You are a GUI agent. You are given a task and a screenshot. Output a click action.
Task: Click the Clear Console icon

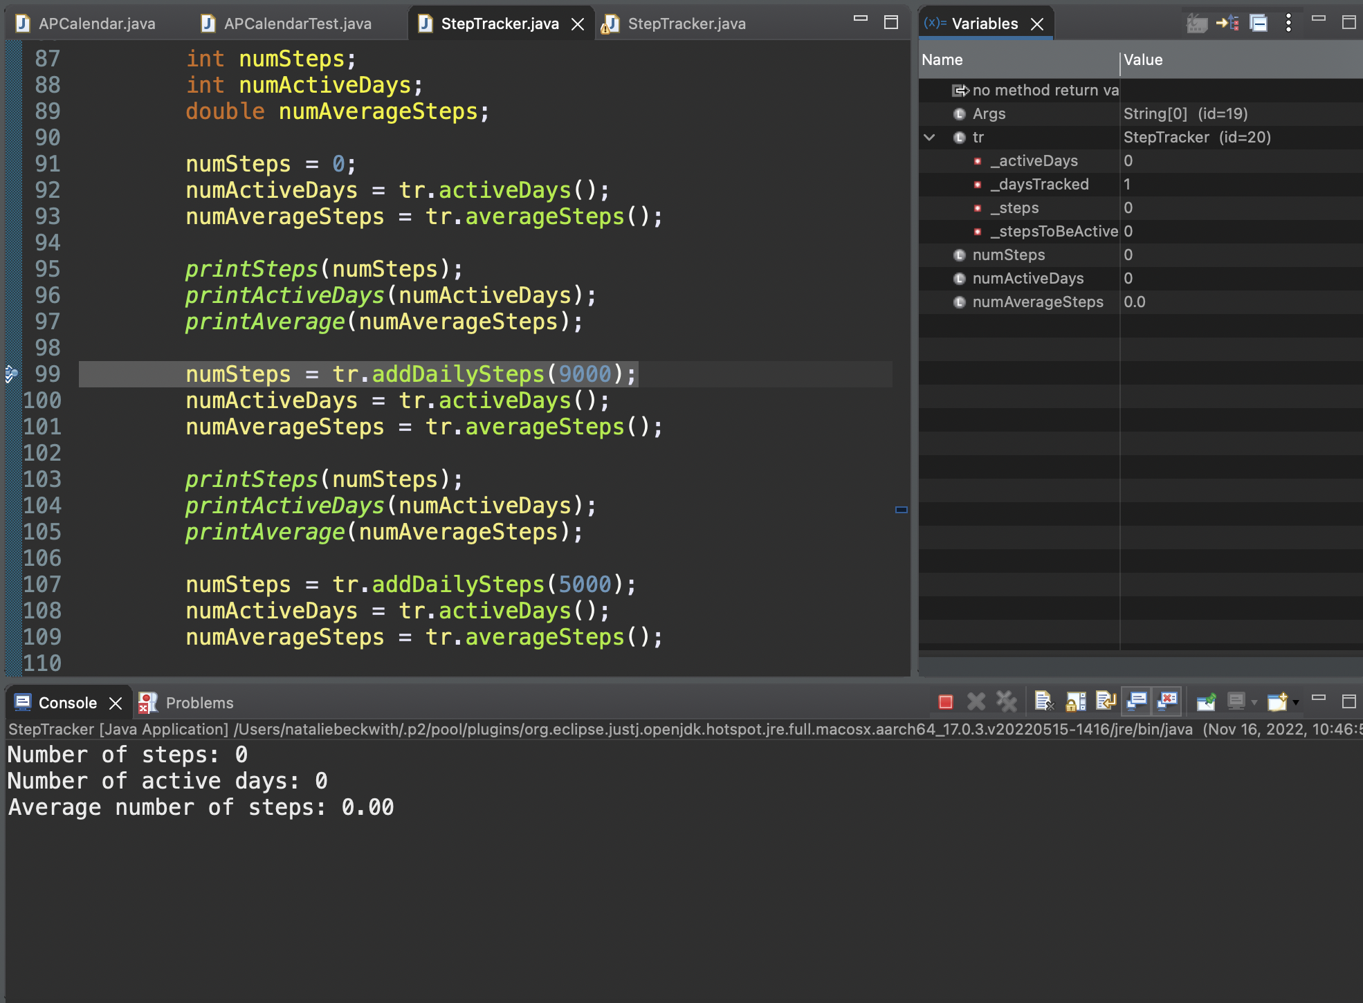click(1043, 702)
